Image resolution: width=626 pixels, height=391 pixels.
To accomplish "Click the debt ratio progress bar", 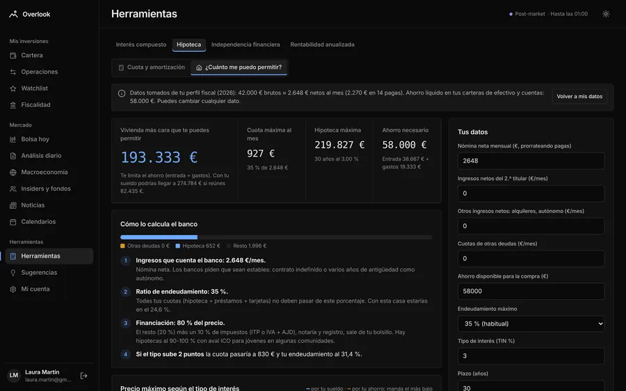I will click(x=276, y=237).
